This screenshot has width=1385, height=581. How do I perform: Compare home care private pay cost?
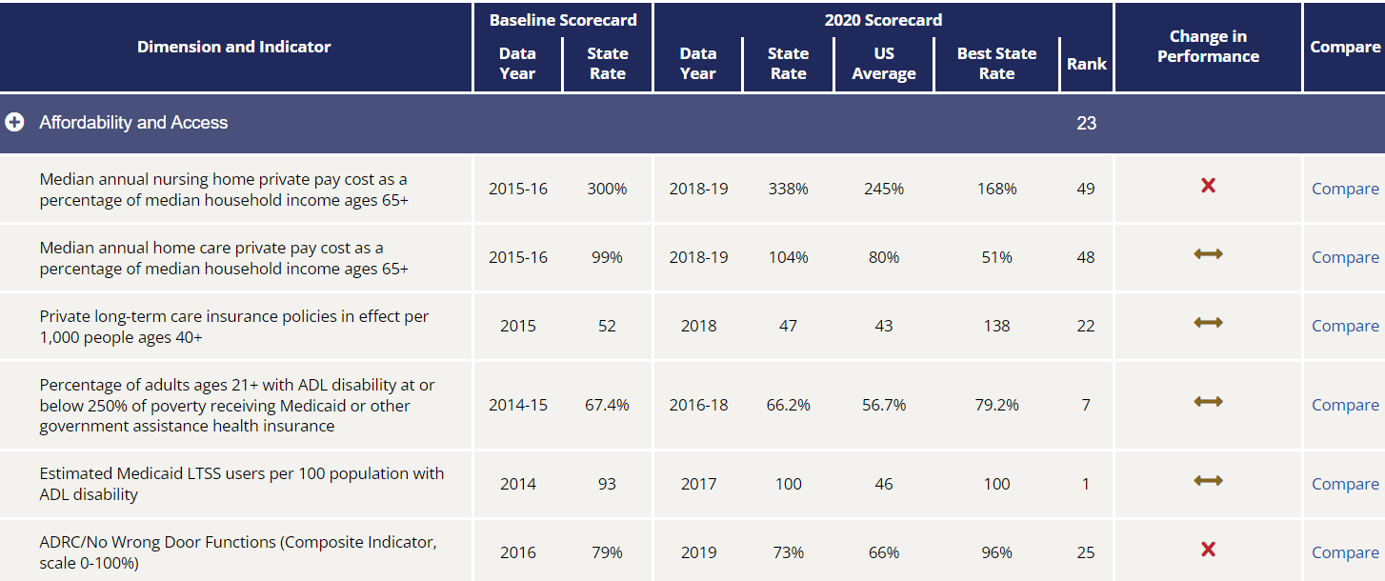click(x=1345, y=257)
